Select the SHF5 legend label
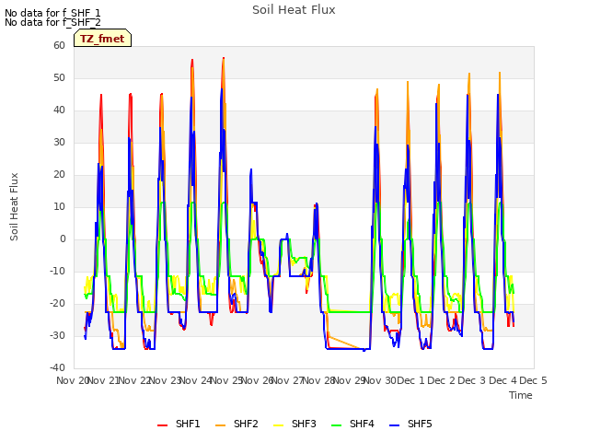 420,424
